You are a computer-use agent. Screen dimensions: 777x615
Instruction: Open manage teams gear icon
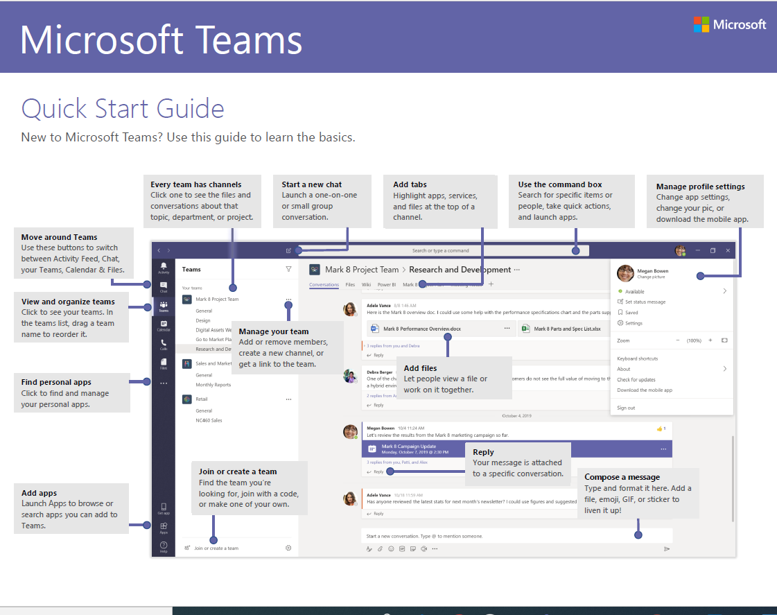click(x=288, y=548)
